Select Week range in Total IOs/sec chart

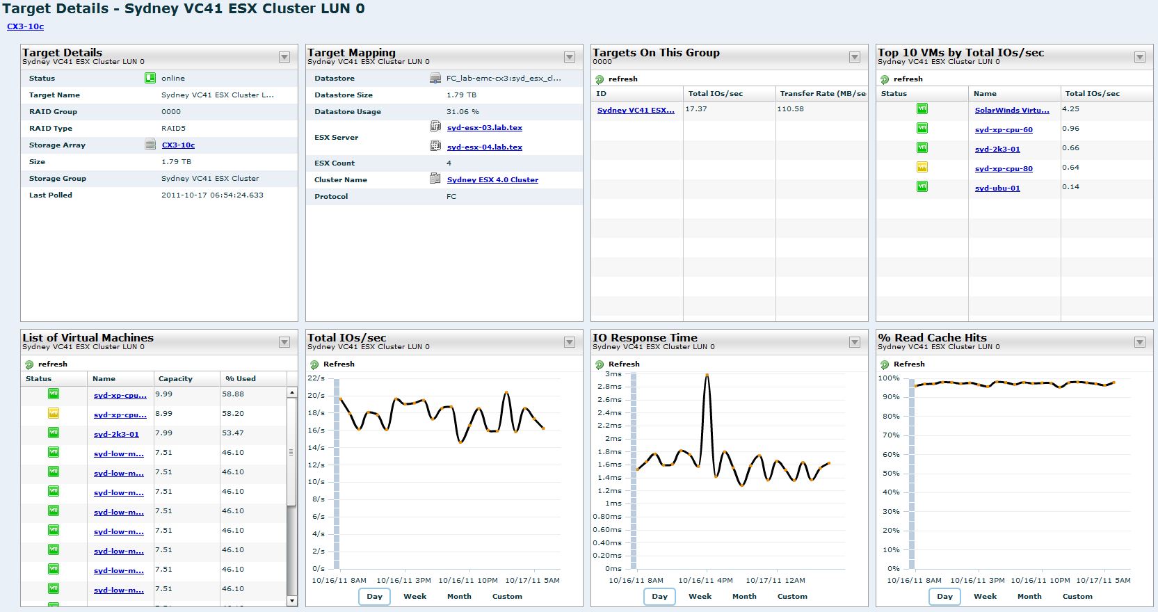tap(415, 597)
